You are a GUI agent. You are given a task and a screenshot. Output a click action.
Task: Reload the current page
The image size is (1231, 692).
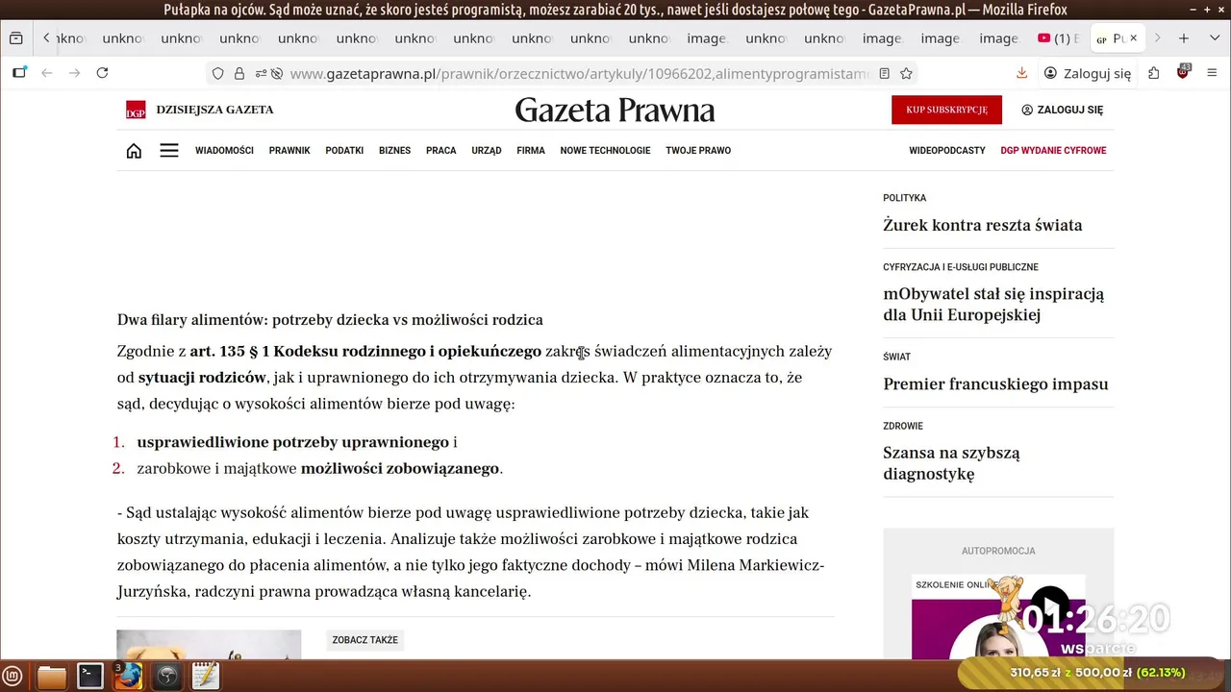coord(102,73)
